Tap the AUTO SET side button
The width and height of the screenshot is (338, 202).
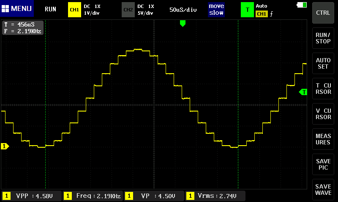click(323, 63)
